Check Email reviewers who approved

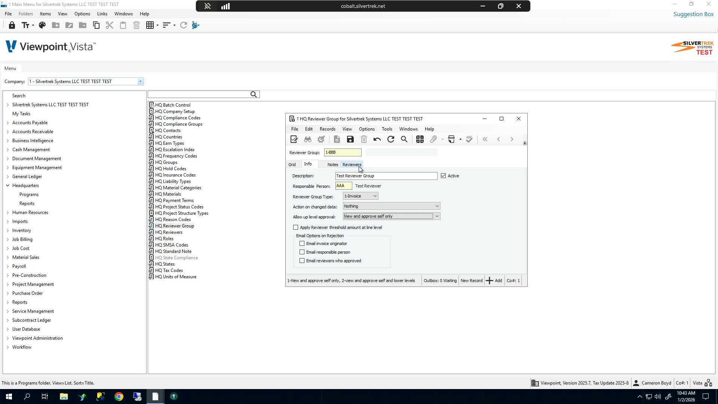pos(302,261)
